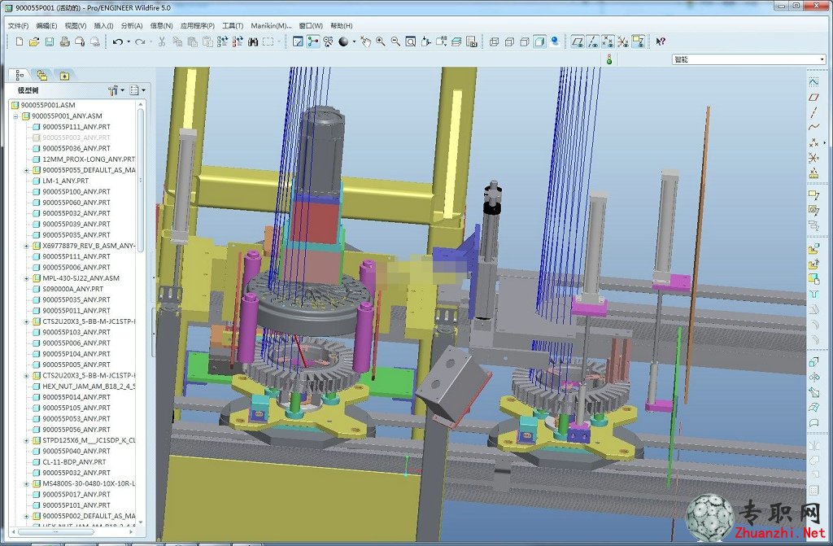Toggle annotation display visibility

pyautogui.click(x=638, y=41)
